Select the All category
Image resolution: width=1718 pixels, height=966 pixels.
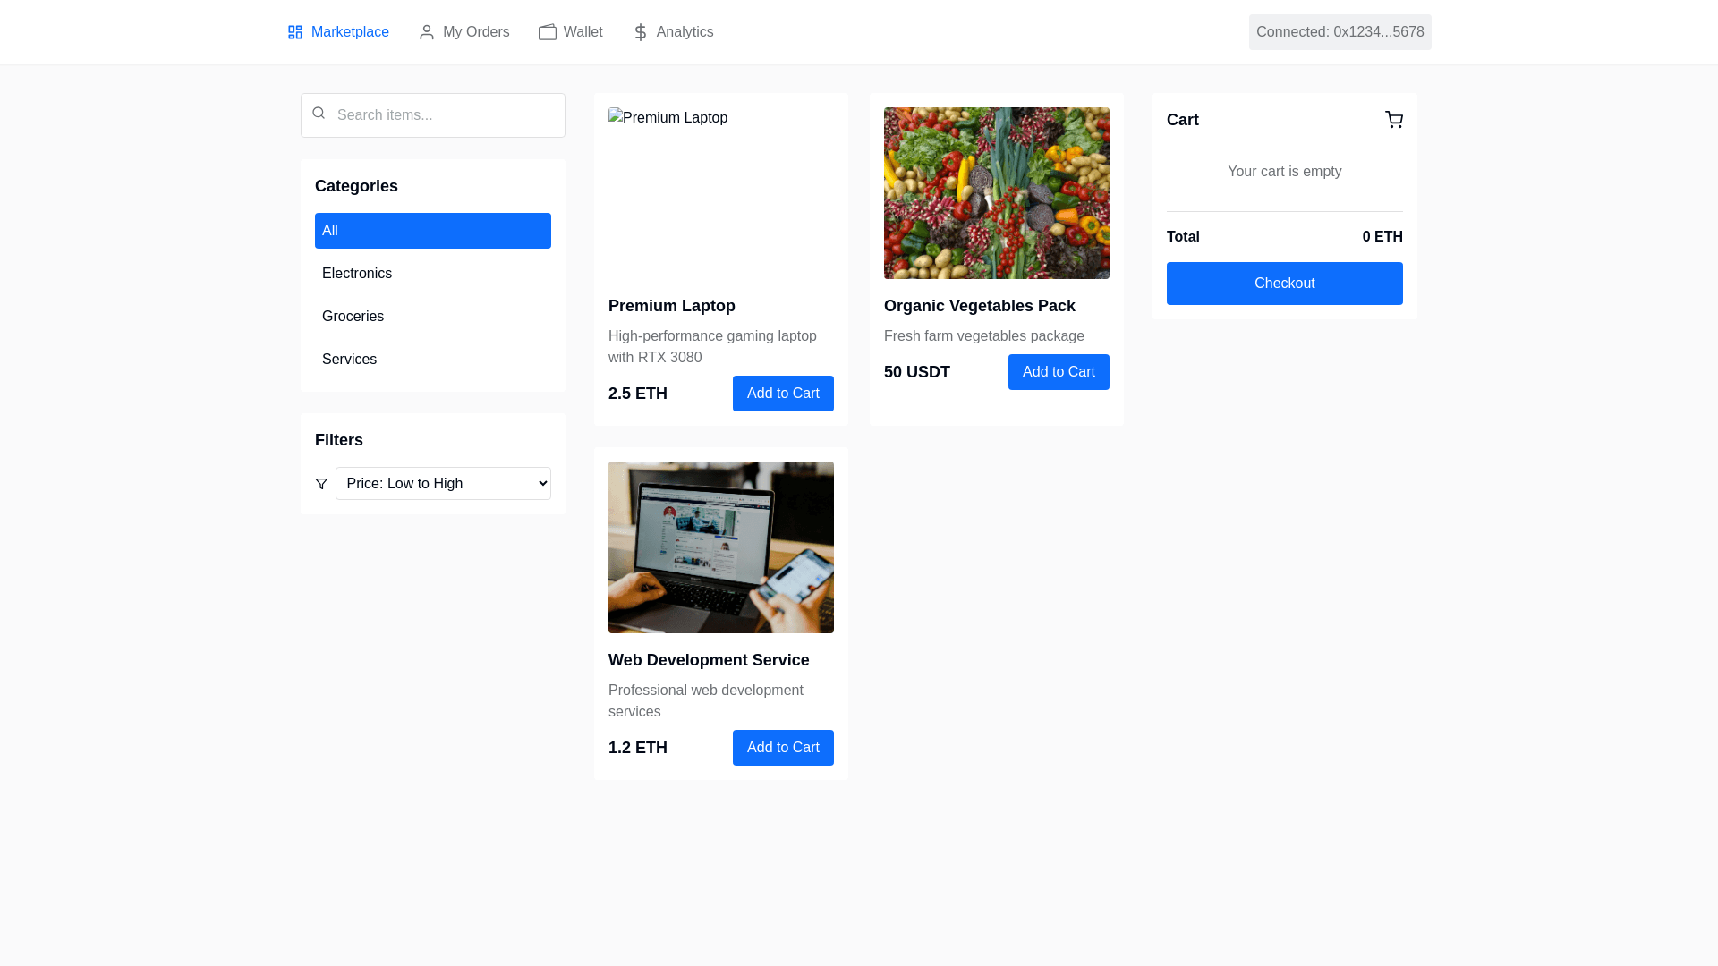433,231
